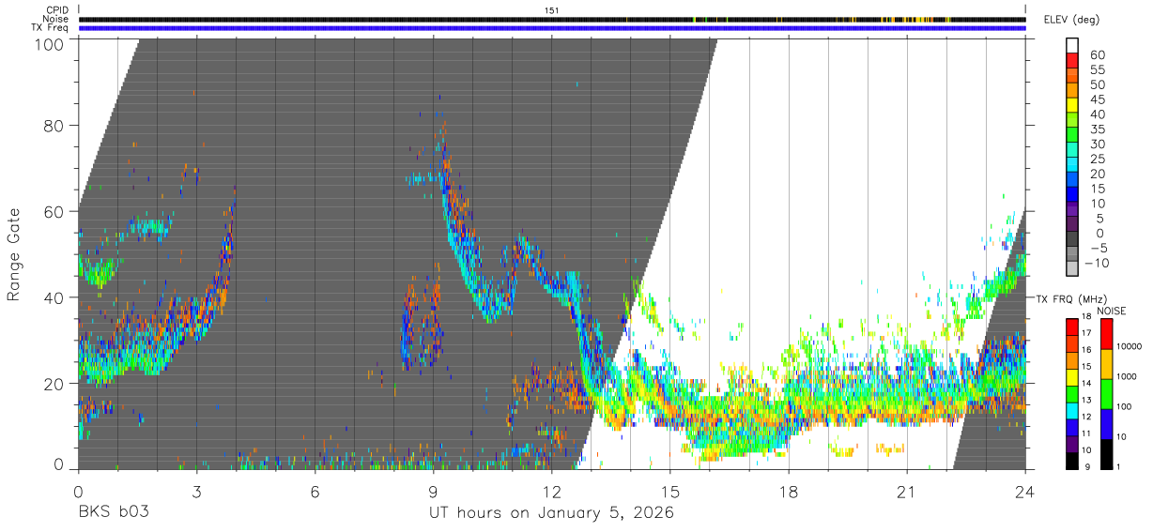Click the x-axis tick label '9'
Viewport: 1153px width, 532px height.
(433, 491)
